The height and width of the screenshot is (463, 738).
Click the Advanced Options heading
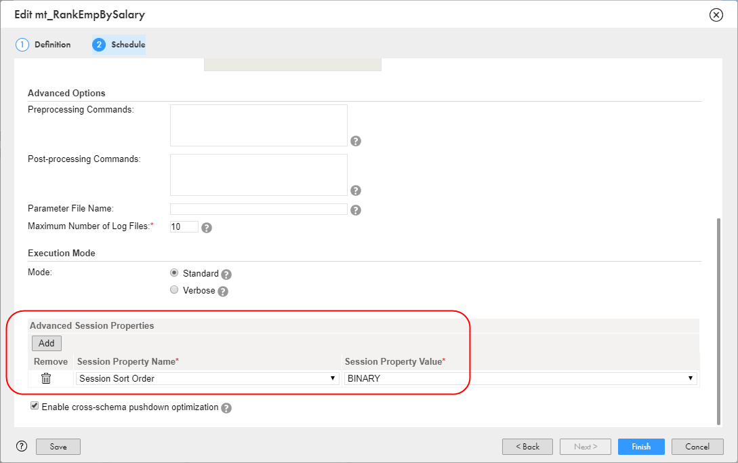66,94
